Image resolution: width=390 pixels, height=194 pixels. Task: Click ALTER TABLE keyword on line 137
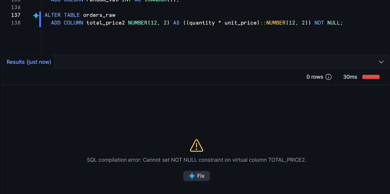[x=62, y=15]
